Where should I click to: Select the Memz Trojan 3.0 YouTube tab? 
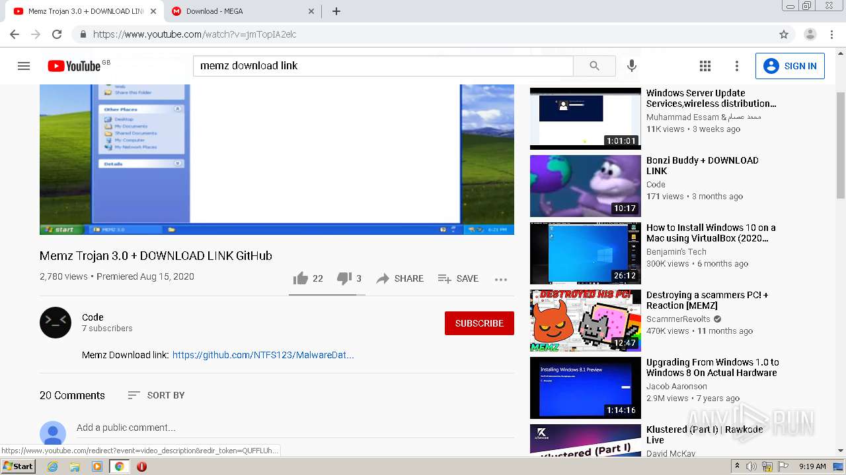[86, 11]
